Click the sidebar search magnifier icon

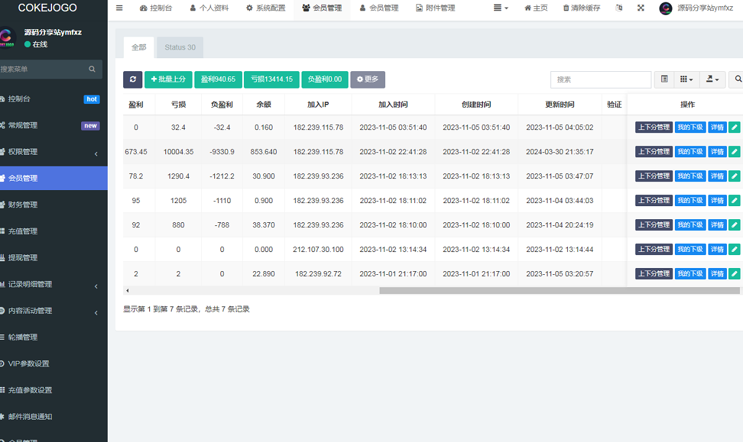[92, 69]
